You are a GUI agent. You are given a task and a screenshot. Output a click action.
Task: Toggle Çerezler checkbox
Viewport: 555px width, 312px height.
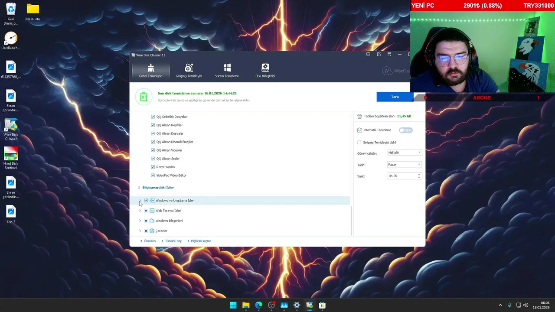tap(146, 231)
